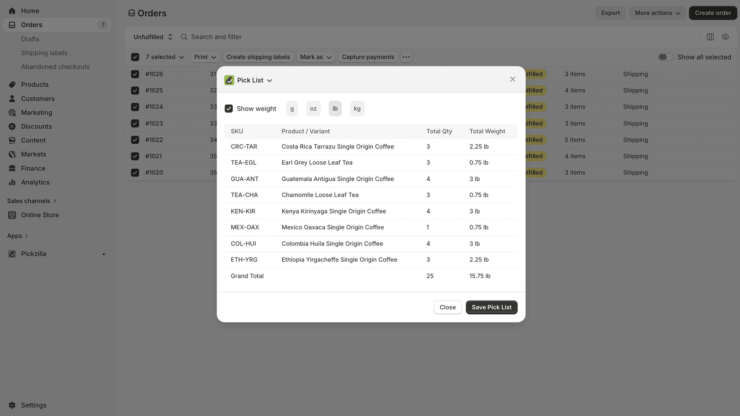
Task: Uncheck order #1022 checkbox
Action: [135, 140]
